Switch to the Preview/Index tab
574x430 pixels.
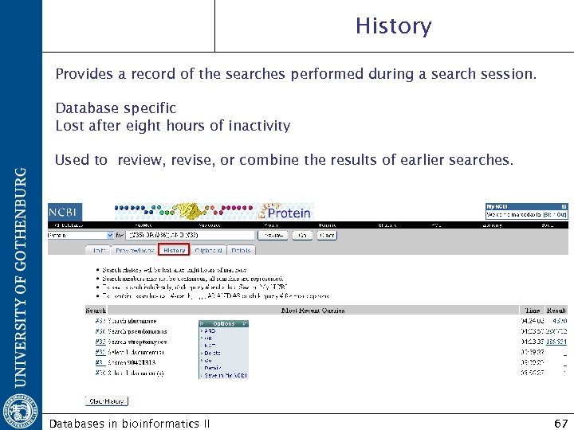coord(135,251)
